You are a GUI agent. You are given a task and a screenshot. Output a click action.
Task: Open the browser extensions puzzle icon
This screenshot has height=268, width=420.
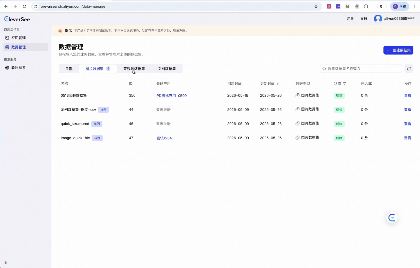pyautogui.click(x=366, y=6)
